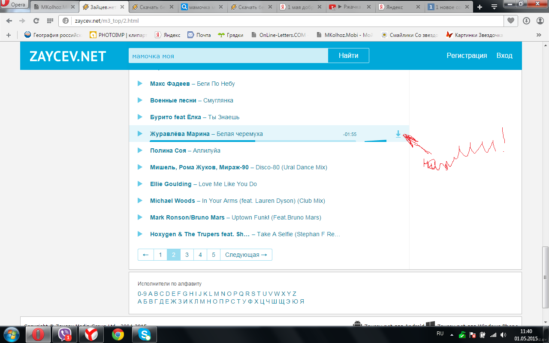Go to page 3 in pagination
Screen dimensions: 549x343
[x=187, y=255]
